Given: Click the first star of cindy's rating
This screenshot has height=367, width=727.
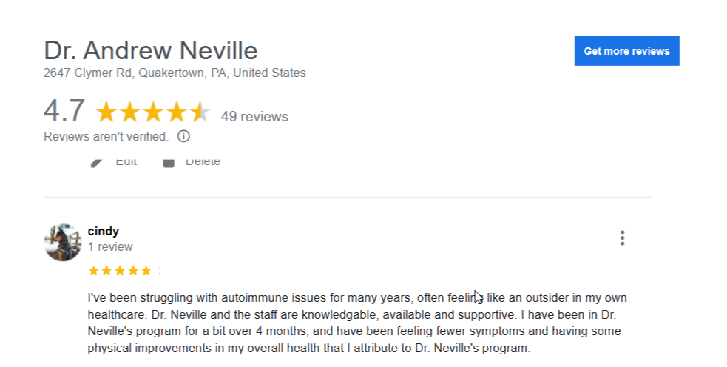Looking at the screenshot, I should [x=94, y=271].
